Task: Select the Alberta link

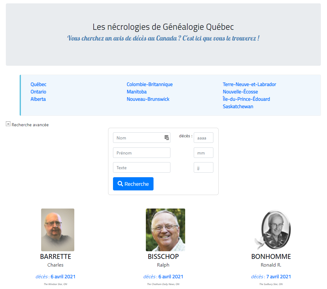Action: 38,99
